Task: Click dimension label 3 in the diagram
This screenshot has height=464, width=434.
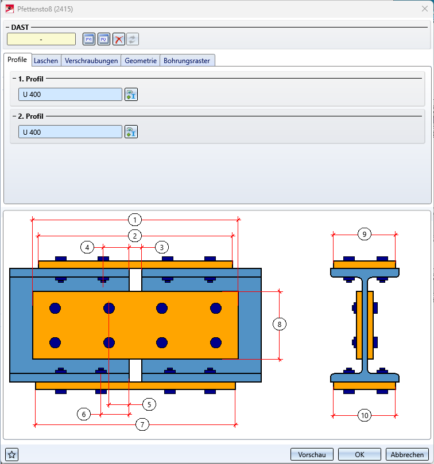Action: (162, 247)
